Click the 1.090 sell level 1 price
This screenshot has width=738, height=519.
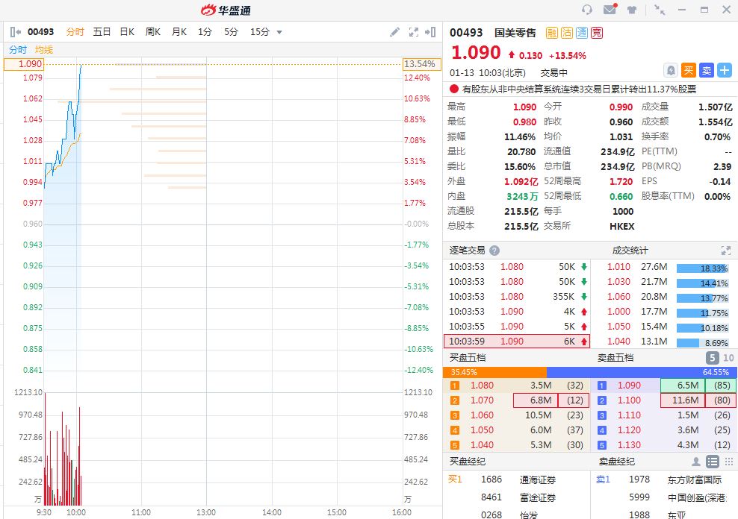[628, 386]
